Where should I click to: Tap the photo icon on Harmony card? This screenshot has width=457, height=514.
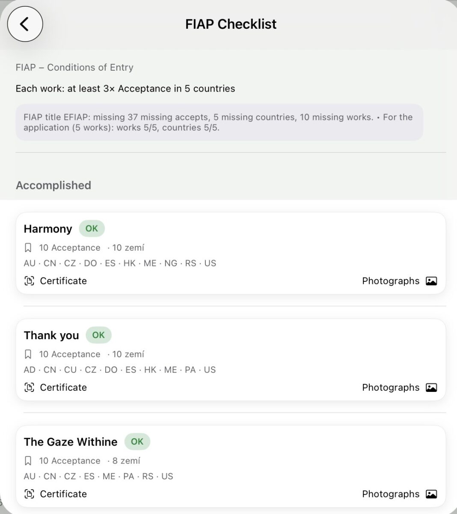(431, 281)
